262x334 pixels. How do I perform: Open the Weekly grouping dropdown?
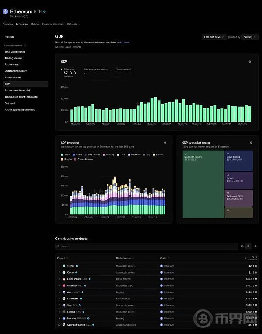pos(250,37)
